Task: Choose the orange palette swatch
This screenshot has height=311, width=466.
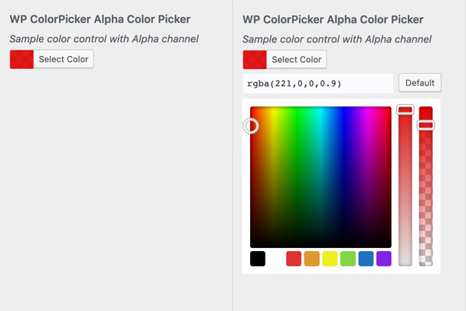Action: coord(311,259)
